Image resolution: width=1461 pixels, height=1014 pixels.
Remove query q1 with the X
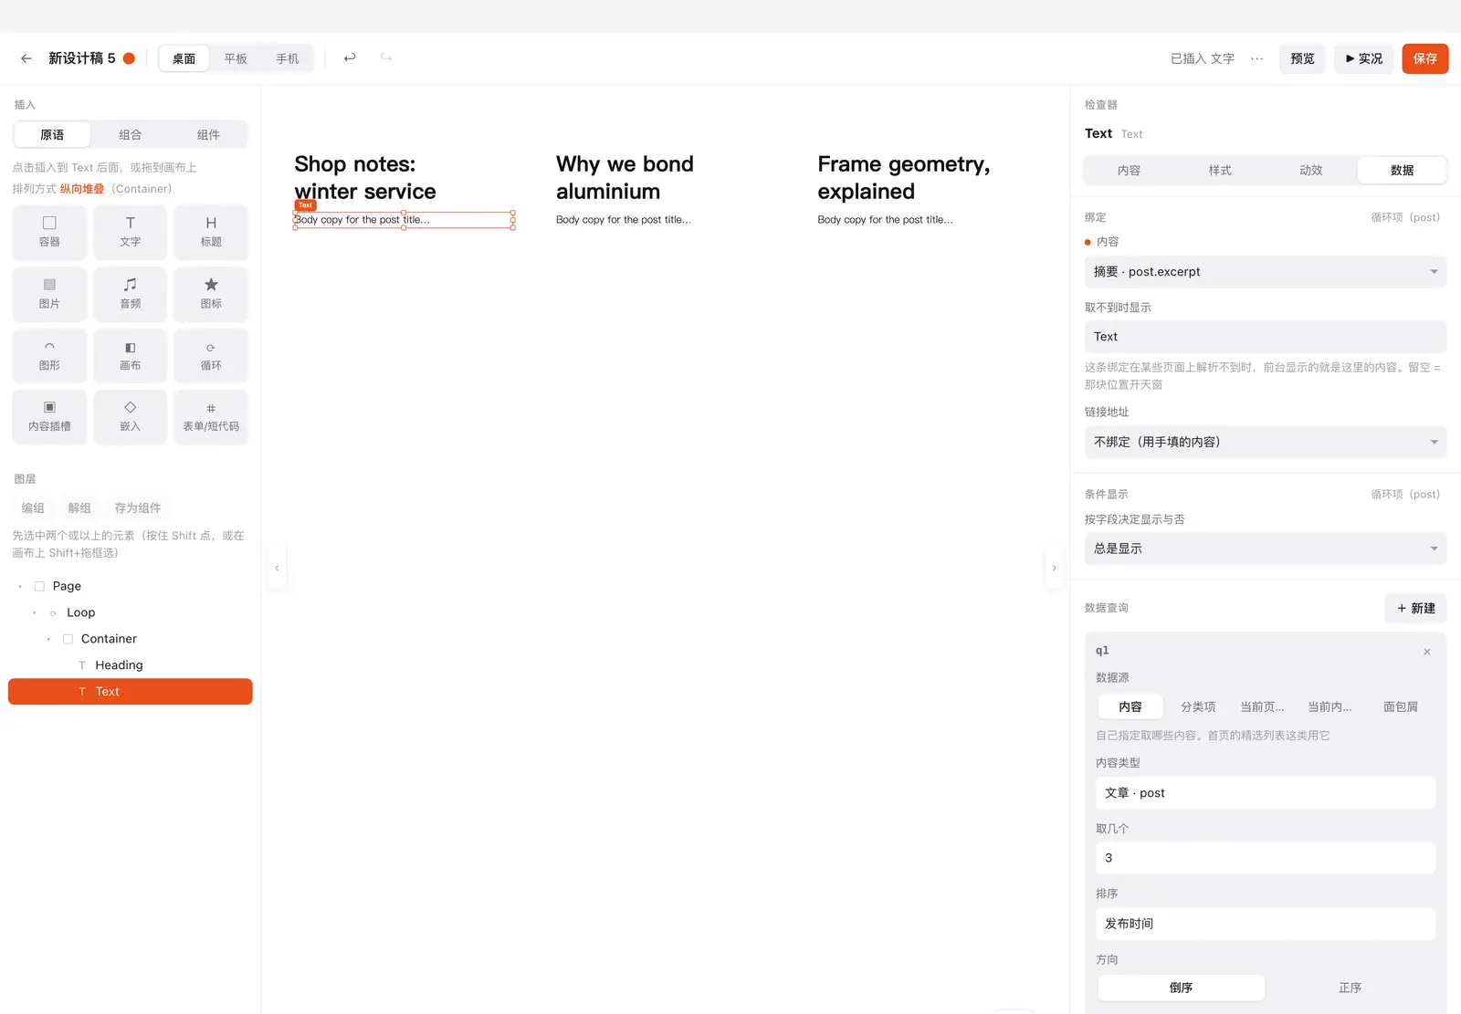(1426, 652)
